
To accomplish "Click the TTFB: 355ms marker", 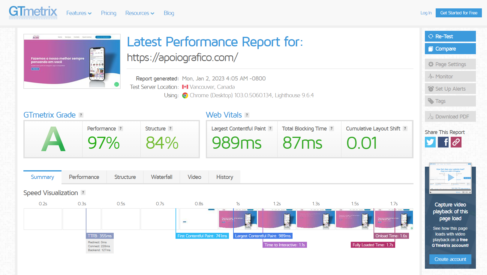I will coord(100,236).
